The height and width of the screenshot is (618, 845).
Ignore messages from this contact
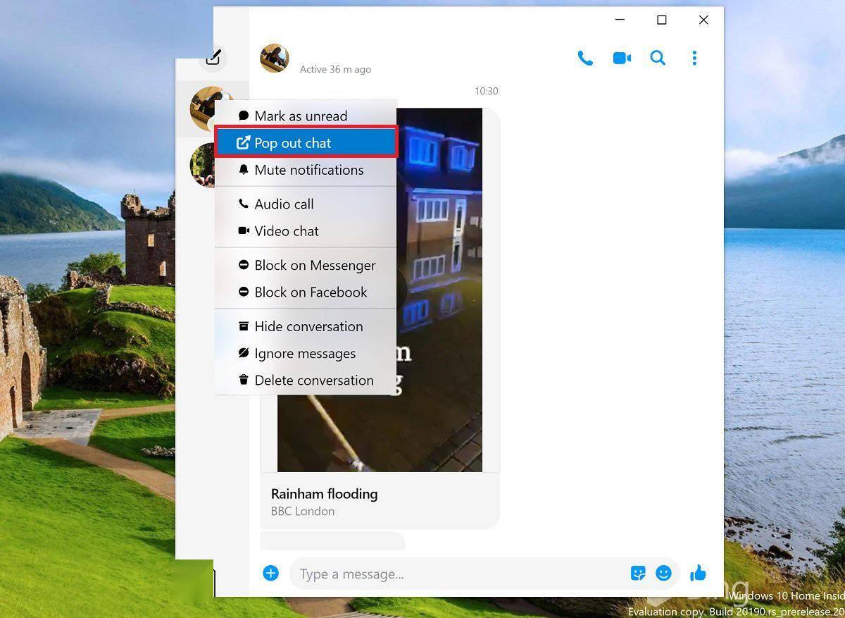coord(305,353)
